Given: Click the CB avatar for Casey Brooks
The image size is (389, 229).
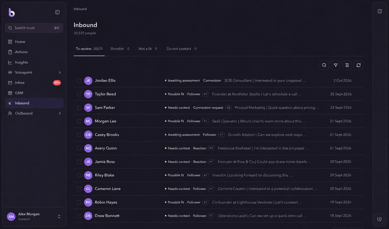Looking at the screenshot, I should (88, 135).
